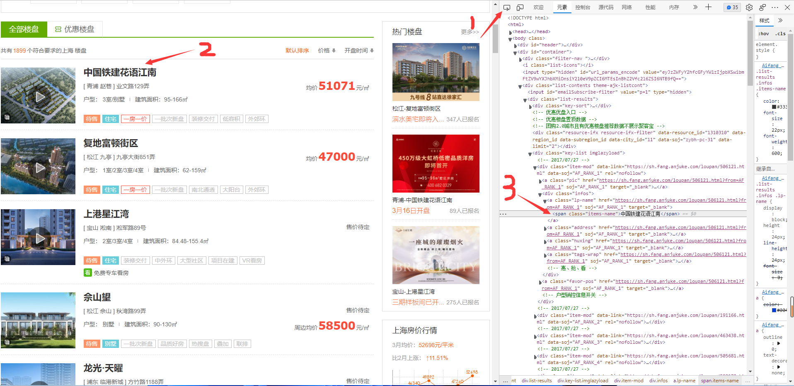The image size is (794, 386).
Task: Click the first Aifang stylesheet source link
Action: tap(773, 65)
